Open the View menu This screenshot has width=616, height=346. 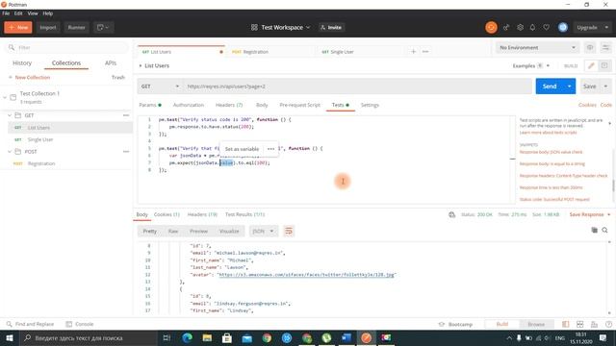pos(33,13)
